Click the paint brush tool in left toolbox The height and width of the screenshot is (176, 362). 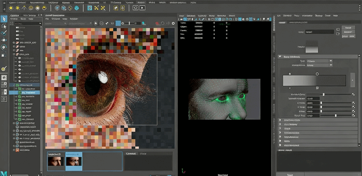click(x=4, y=33)
